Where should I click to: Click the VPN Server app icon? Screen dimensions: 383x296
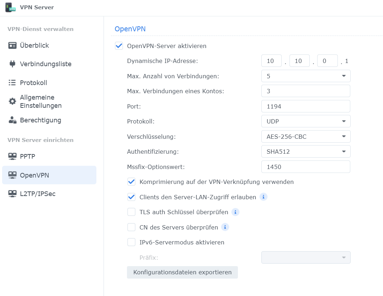(11, 7)
